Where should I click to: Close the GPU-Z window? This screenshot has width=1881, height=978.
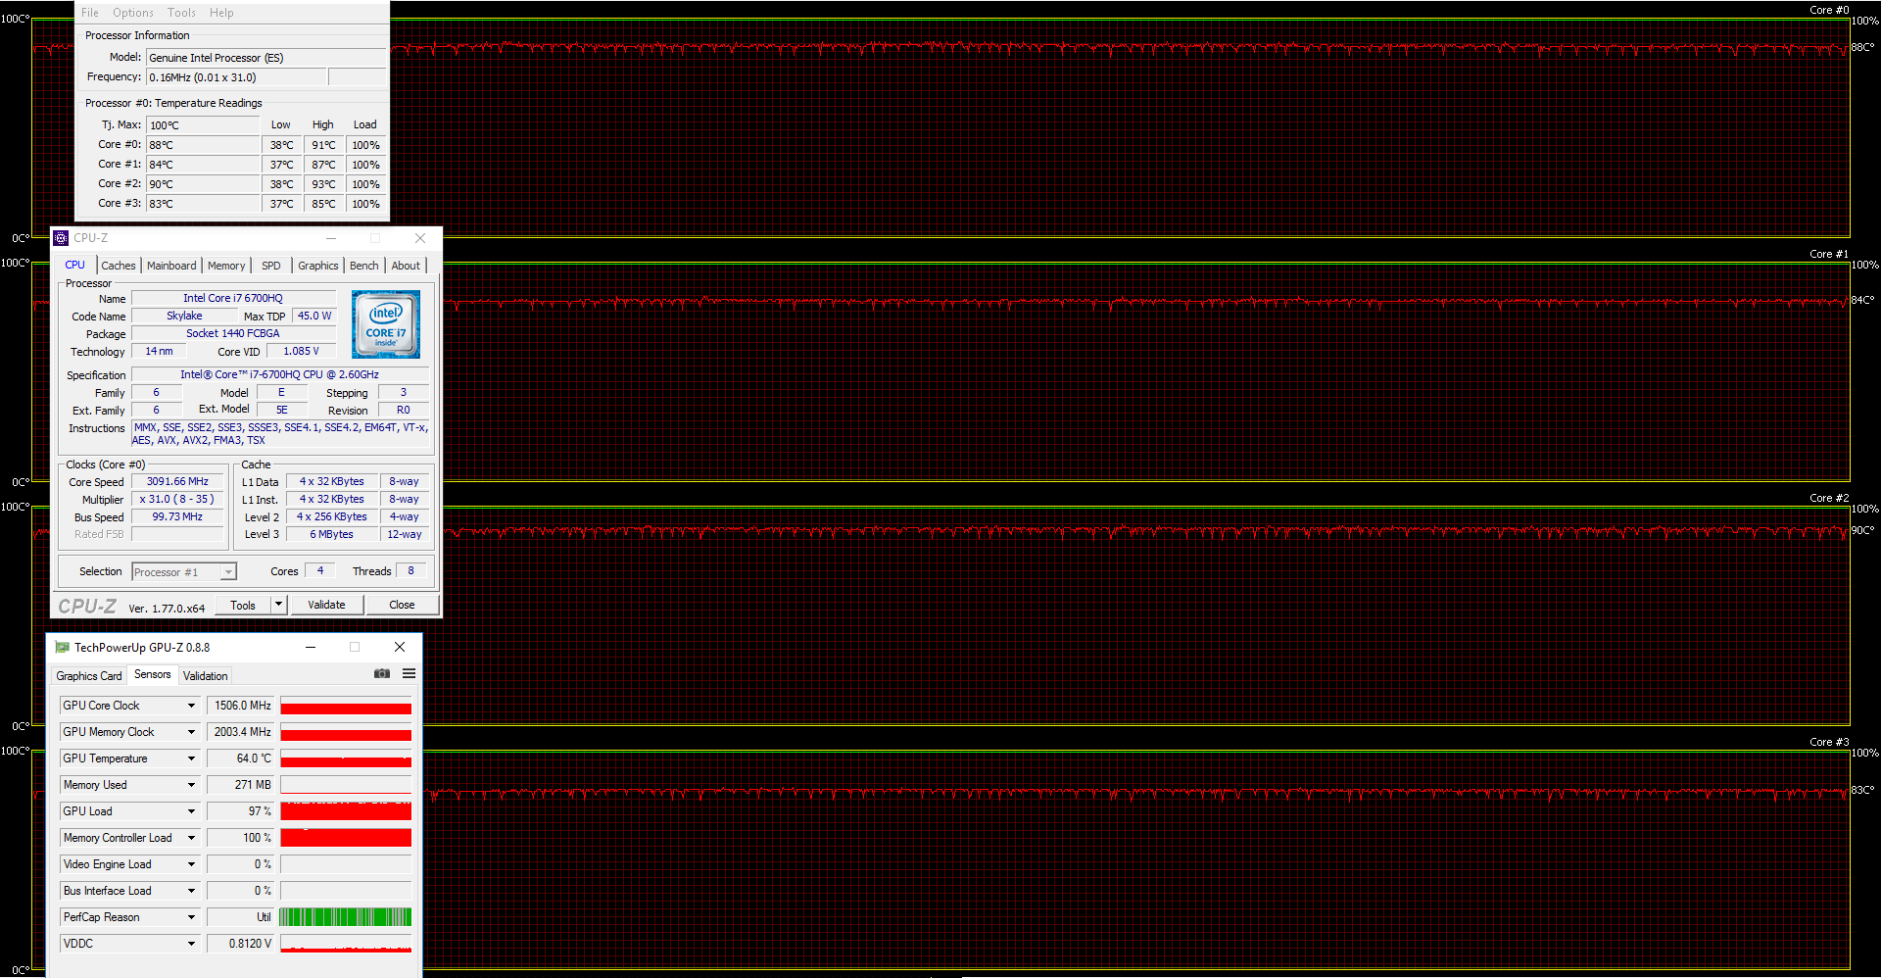point(400,647)
